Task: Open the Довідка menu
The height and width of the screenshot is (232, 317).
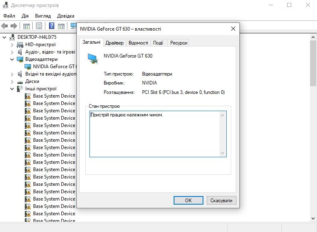Action: [65, 16]
